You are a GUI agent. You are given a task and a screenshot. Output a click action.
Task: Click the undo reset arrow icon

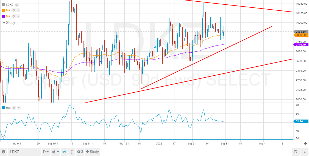pos(296,152)
